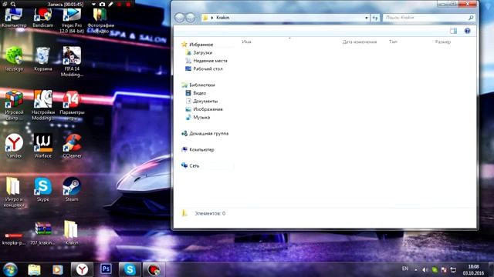Open Рабочий стол in navigation pane
This screenshot has width=494, height=277.
point(204,68)
